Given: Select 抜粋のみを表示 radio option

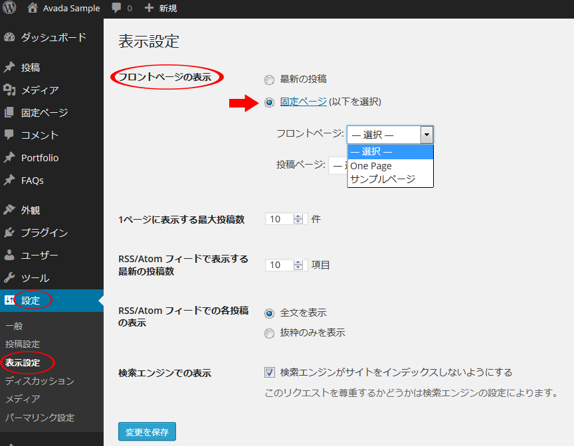Looking at the screenshot, I should (x=269, y=333).
